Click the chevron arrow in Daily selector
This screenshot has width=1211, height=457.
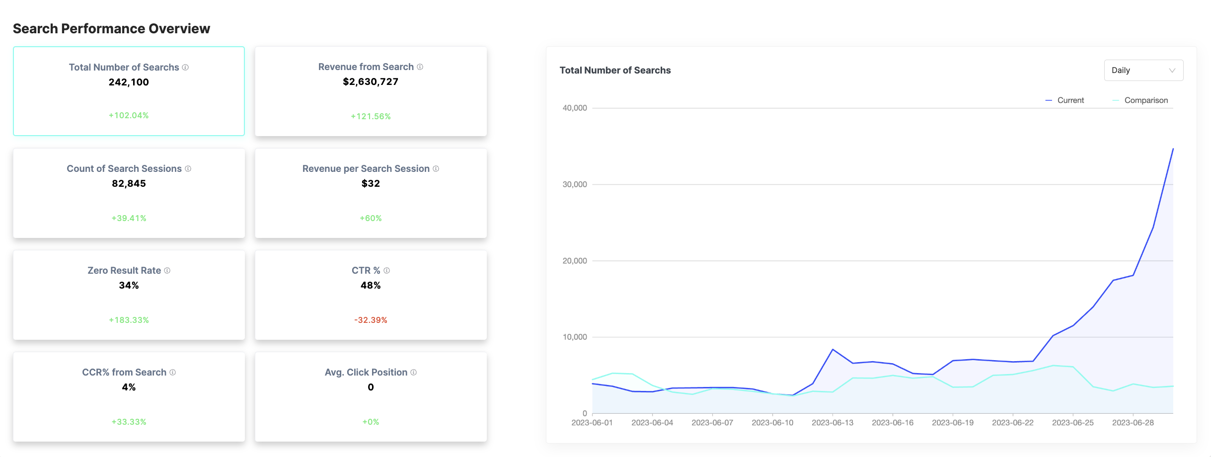pyautogui.click(x=1172, y=71)
